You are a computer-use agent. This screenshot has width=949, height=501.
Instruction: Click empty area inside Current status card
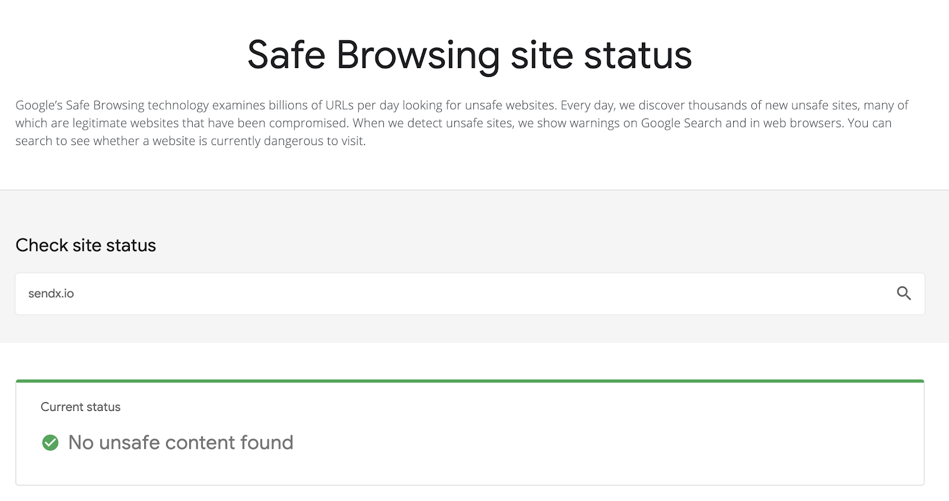pyautogui.click(x=593, y=438)
